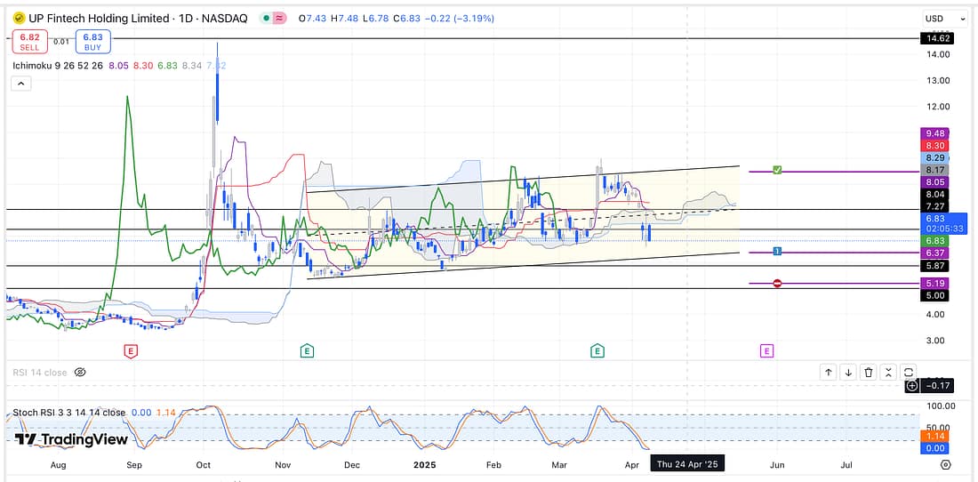Maximize the RSI pane

909,372
